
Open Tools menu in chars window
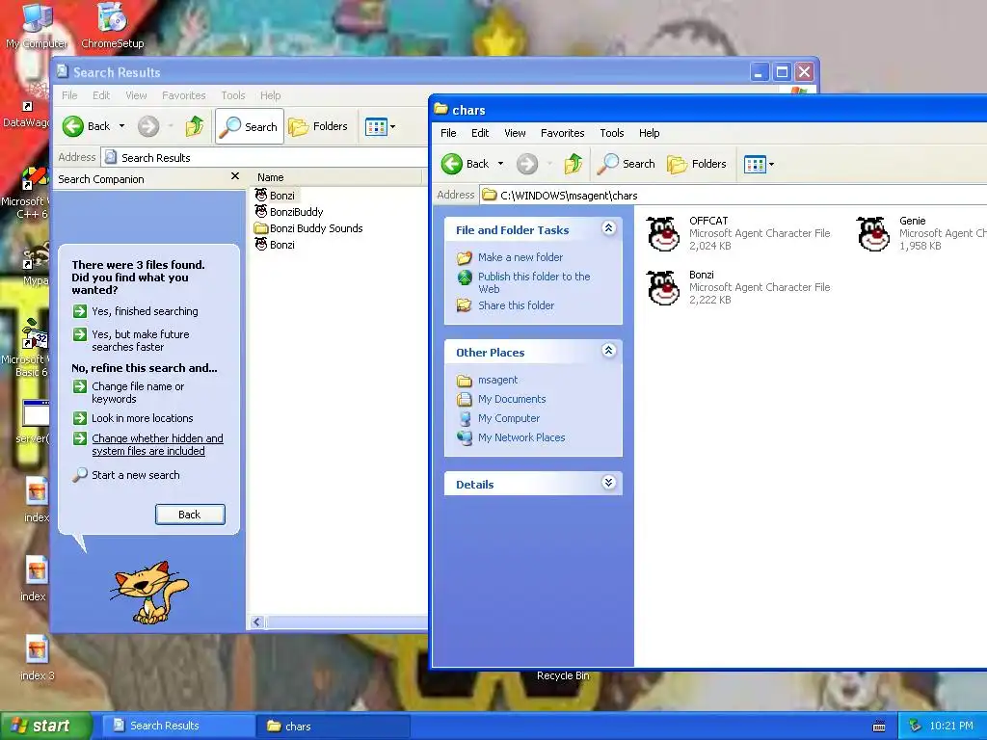(612, 133)
